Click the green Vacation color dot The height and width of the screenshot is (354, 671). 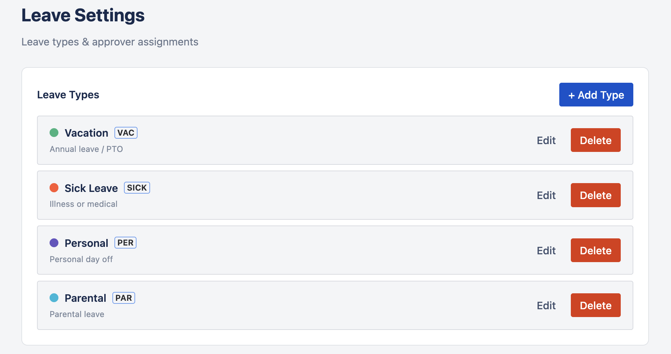[x=55, y=132]
